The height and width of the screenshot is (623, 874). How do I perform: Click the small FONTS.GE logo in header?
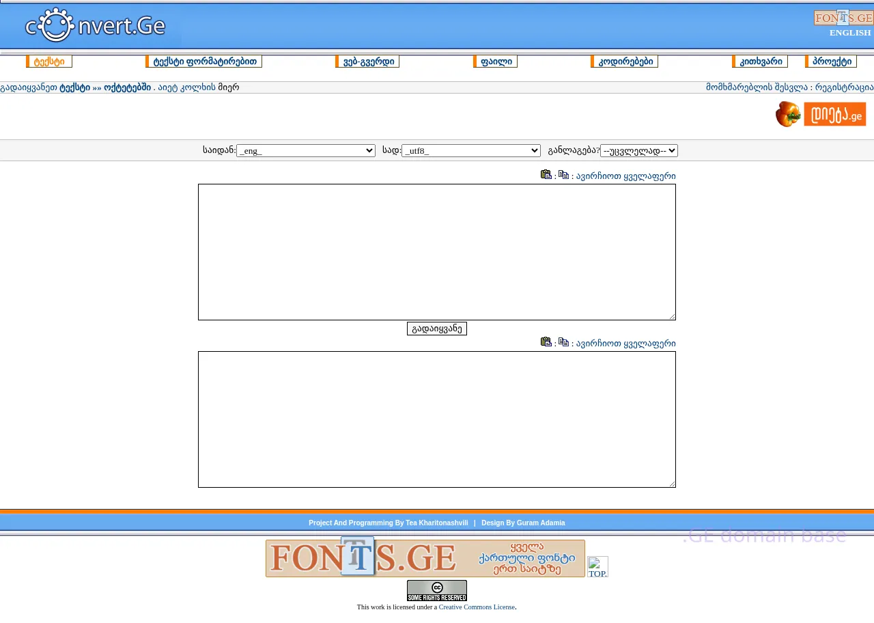pos(843,18)
